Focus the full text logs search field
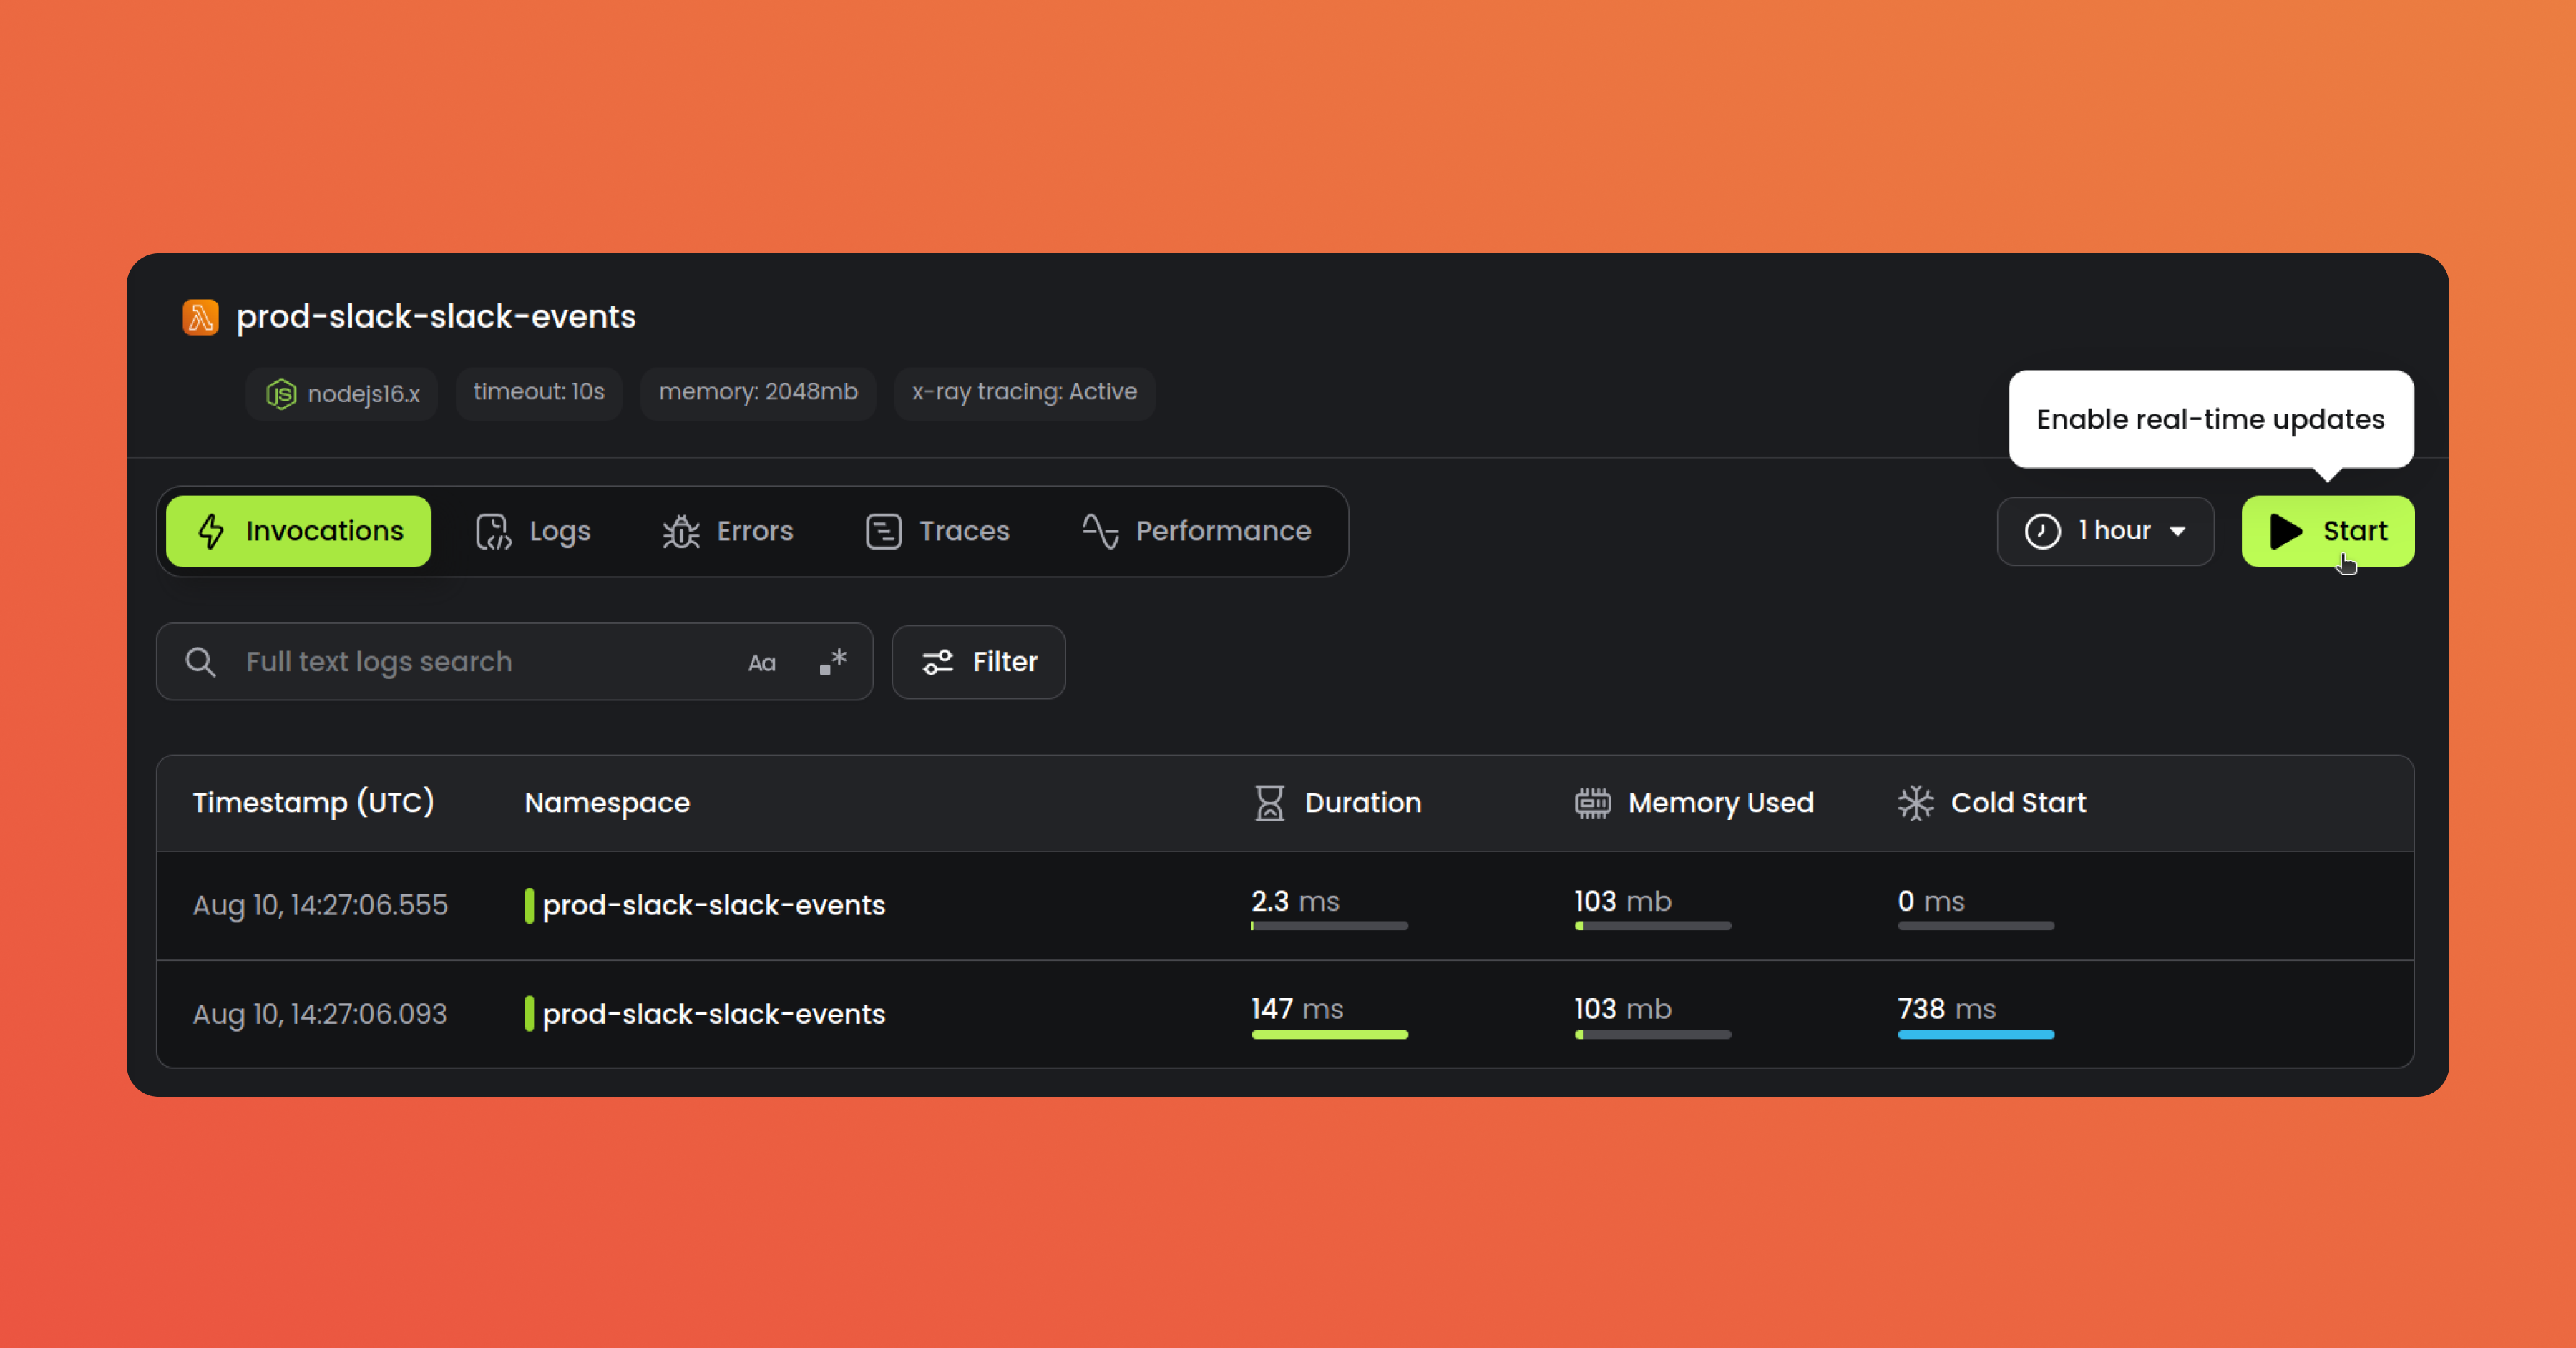The height and width of the screenshot is (1348, 2576). [x=514, y=662]
